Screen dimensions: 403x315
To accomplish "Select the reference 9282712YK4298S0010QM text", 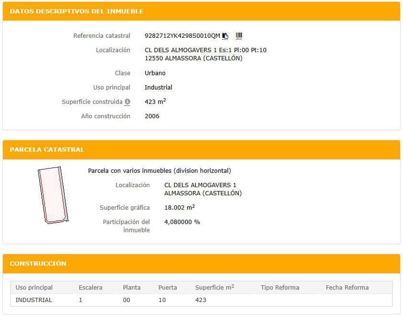I will click(182, 36).
